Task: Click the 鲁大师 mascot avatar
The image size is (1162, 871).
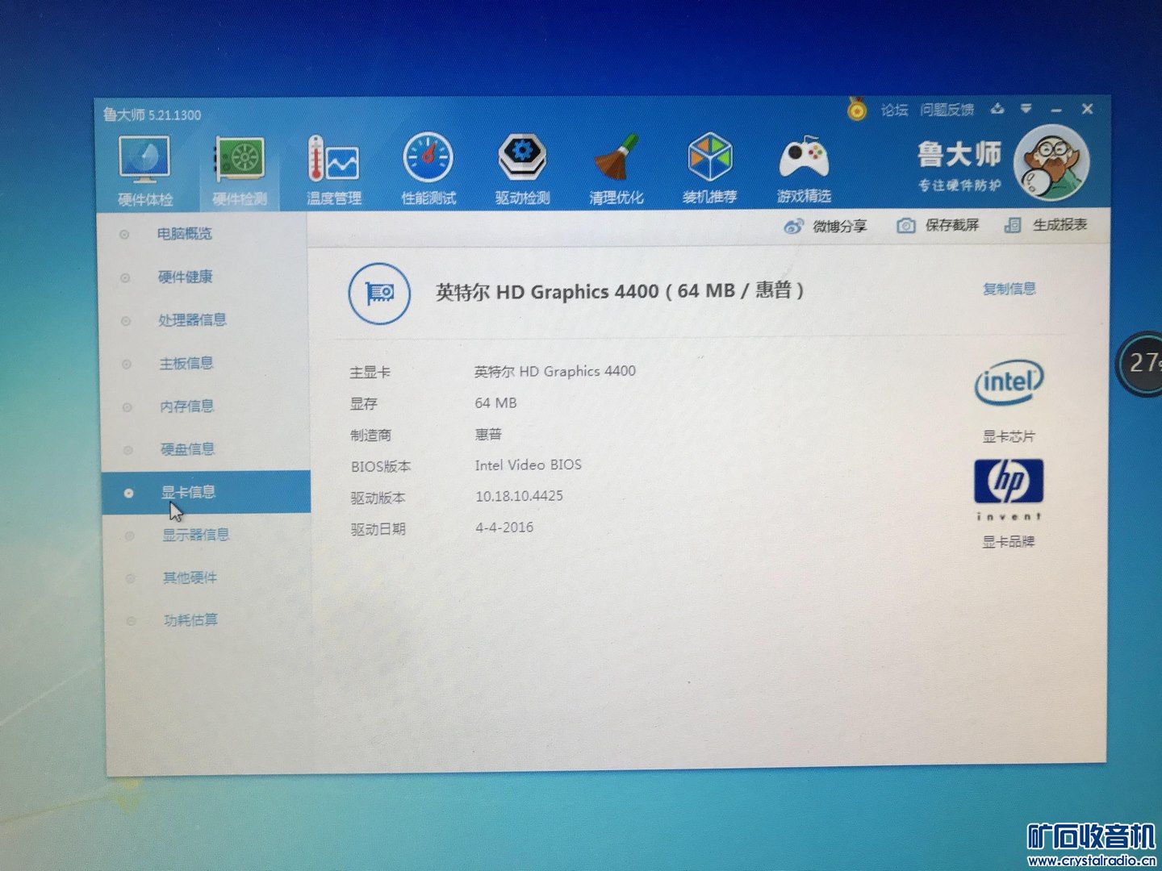Action: [x=1051, y=164]
